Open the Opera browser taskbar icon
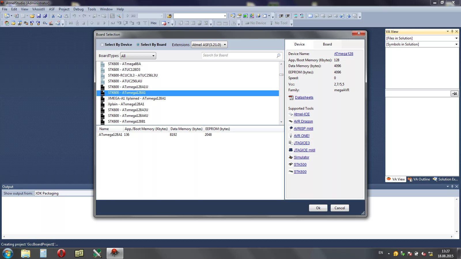Viewport: 461px width, 259px height. [x=61, y=254]
